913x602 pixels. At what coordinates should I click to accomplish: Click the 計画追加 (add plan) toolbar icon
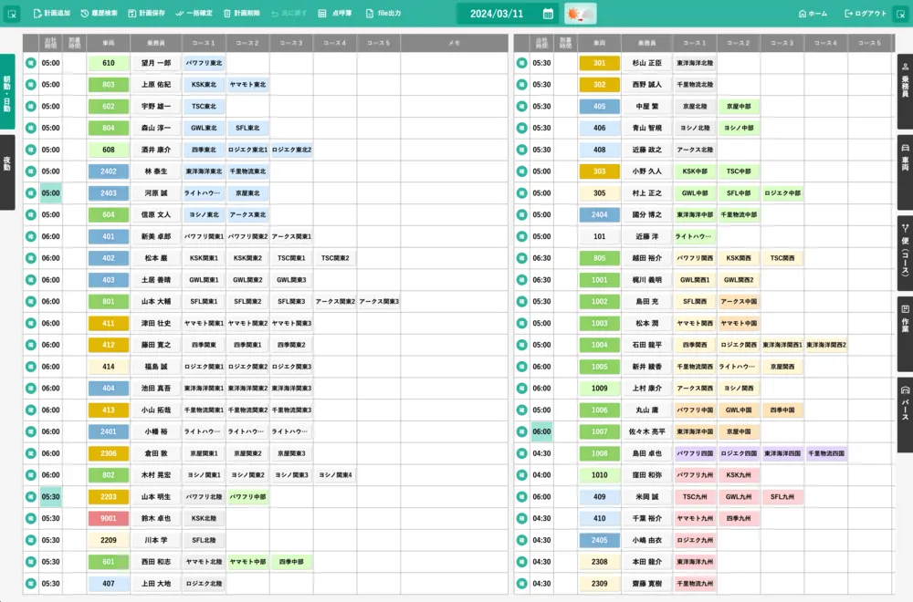coord(37,14)
